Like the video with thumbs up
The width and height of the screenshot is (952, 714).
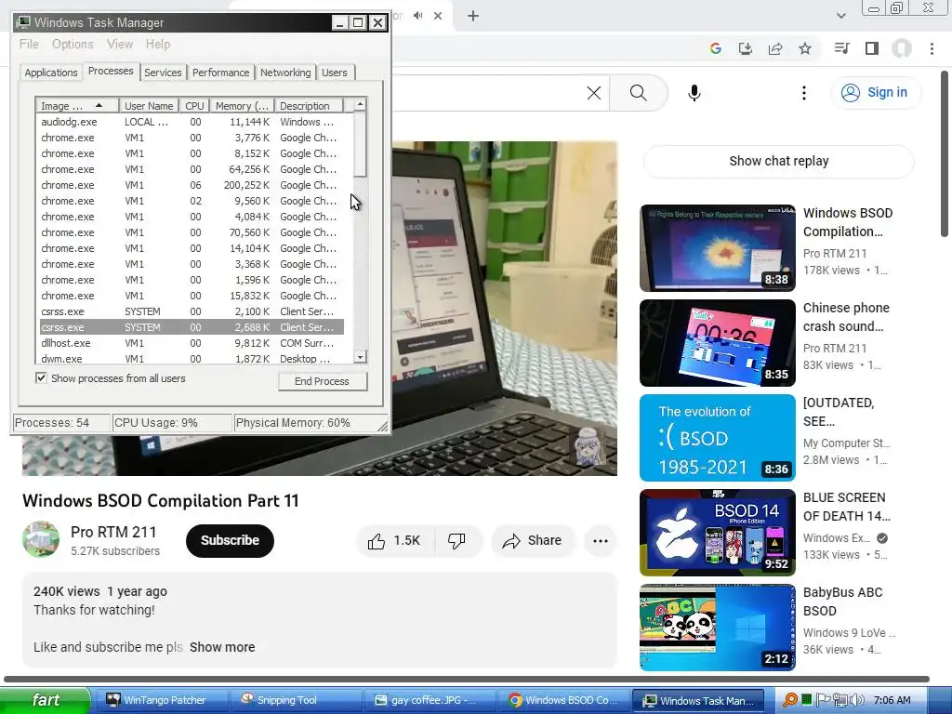(395, 540)
